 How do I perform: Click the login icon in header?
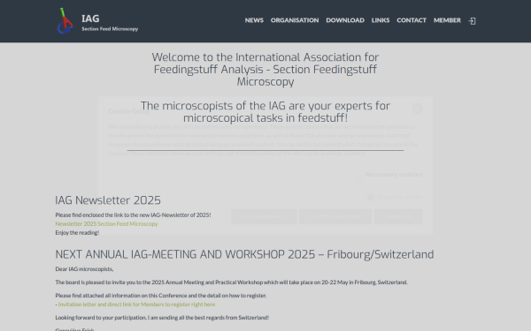(x=472, y=21)
